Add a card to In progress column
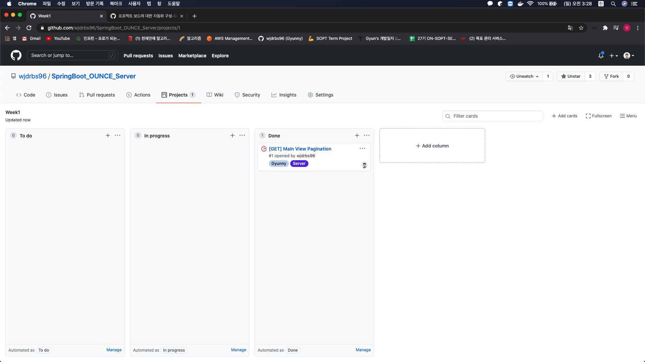The height and width of the screenshot is (362, 645). [232, 135]
